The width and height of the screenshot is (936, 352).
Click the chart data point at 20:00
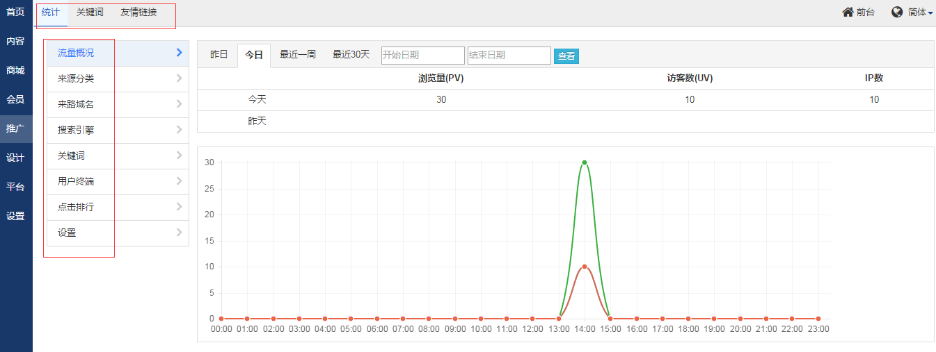click(740, 319)
